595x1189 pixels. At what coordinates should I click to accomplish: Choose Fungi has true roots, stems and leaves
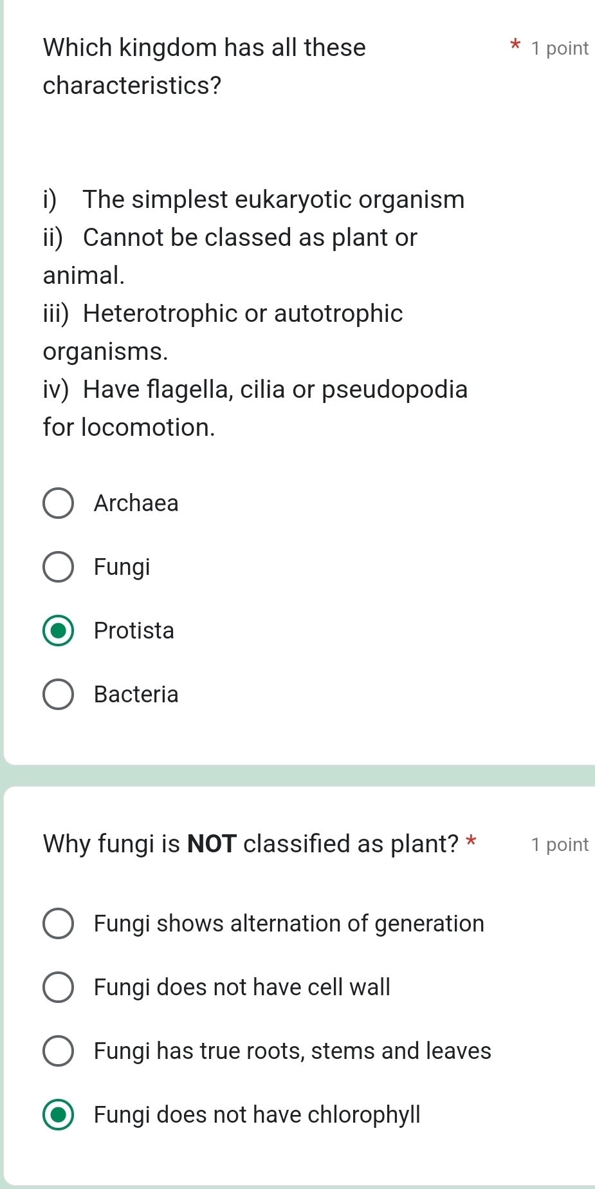click(x=58, y=1051)
